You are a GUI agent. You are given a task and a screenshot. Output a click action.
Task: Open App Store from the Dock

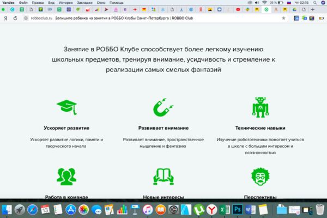coord(71,209)
